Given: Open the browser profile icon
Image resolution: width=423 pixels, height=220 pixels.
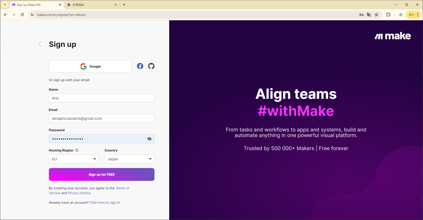Looking at the screenshot, I should click(x=401, y=15).
